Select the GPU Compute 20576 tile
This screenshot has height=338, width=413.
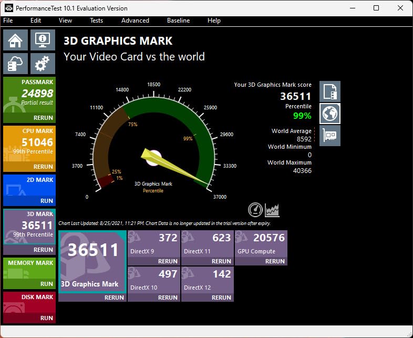pos(261,244)
